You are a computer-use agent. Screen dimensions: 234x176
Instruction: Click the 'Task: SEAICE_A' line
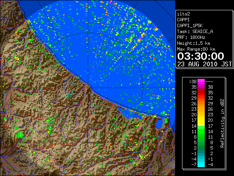(195, 32)
